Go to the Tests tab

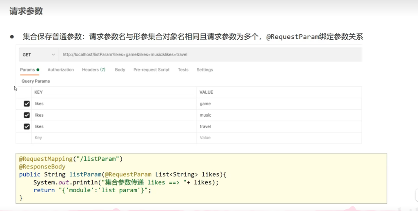[x=183, y=70]
